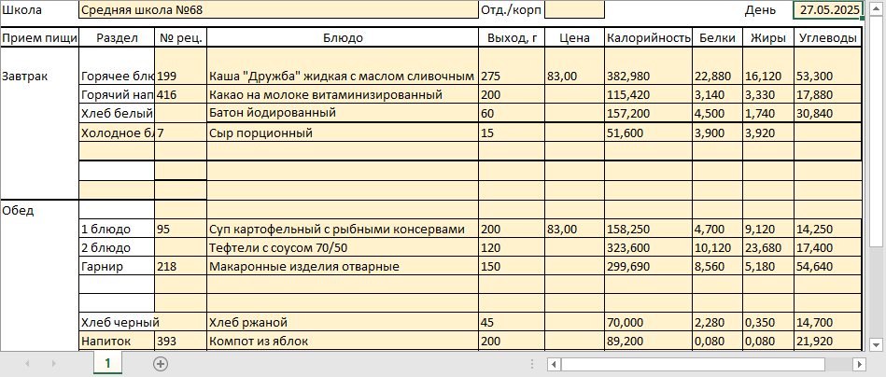Select recipe number cell 199
This screenshot has width=886, height=377.
(181, 66)
